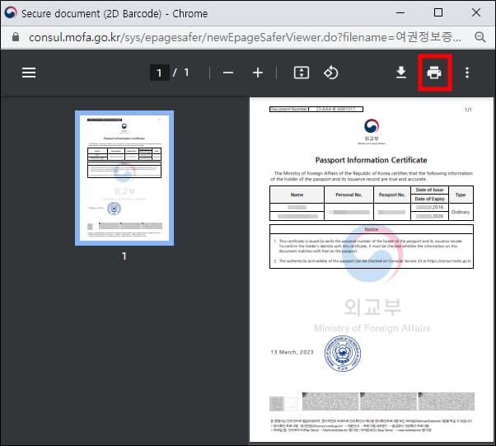The height and width of the screenshot is (446, 496).
Task: Click the address bar URL
Action: (x=245, y=37)
